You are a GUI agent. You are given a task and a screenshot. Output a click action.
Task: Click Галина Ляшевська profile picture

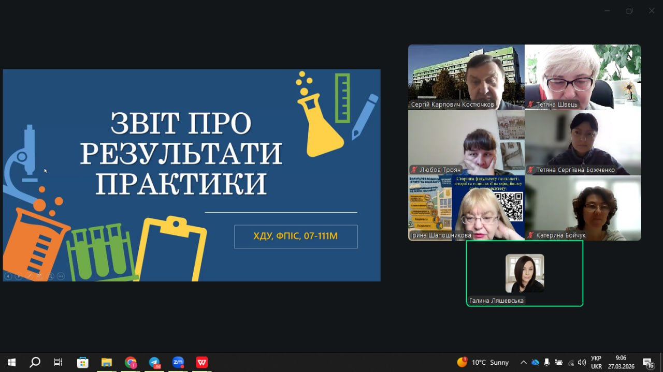coord(525,273)
